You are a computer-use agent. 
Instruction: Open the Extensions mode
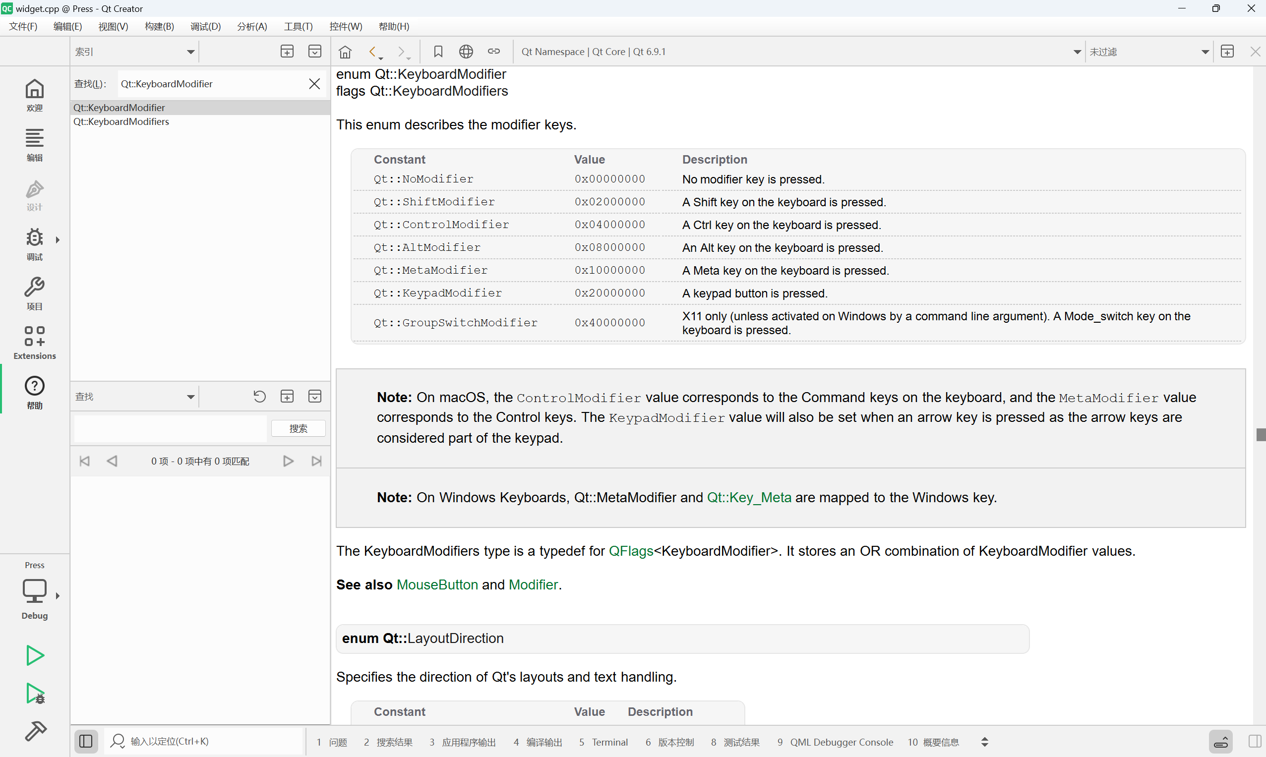(34, 343)
